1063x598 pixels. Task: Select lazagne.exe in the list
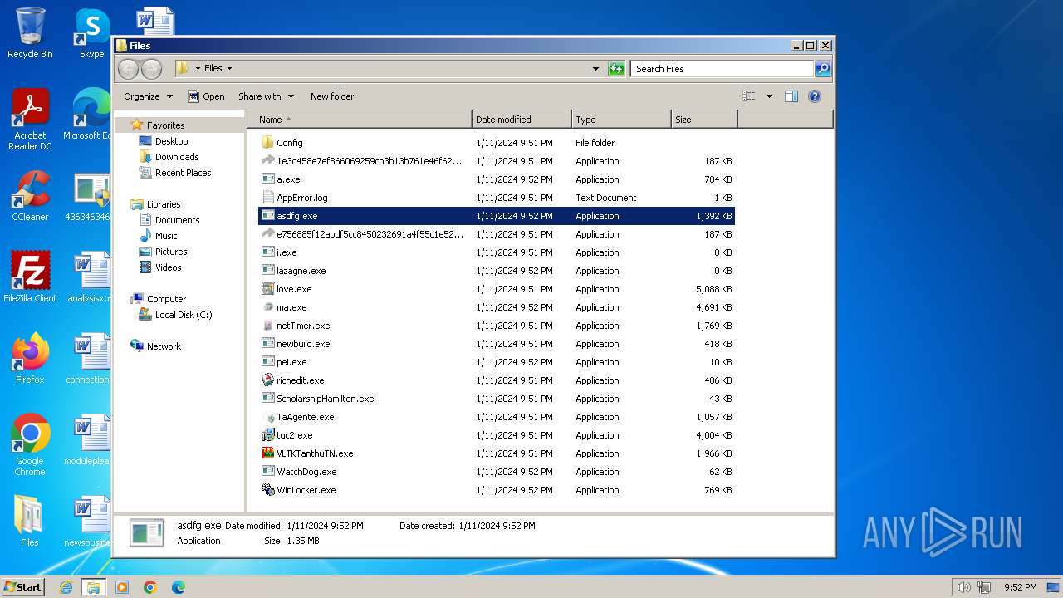(x=497, y=271)
